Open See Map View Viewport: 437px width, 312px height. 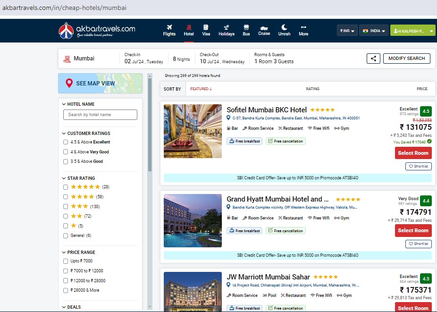coord(101,84)
